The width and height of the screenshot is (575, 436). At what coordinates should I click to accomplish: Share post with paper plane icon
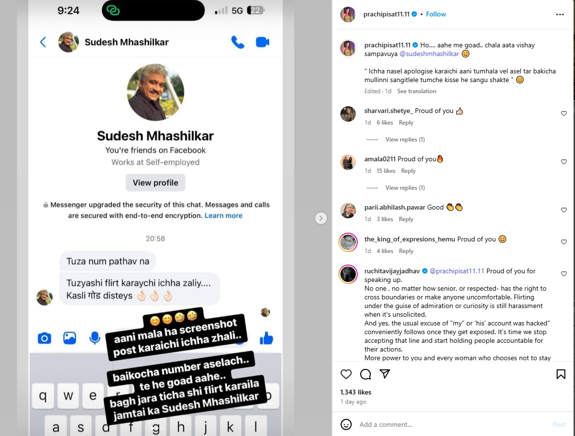coord(385,374)
